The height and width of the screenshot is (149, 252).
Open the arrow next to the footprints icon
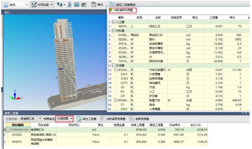(x=64, y=5)
